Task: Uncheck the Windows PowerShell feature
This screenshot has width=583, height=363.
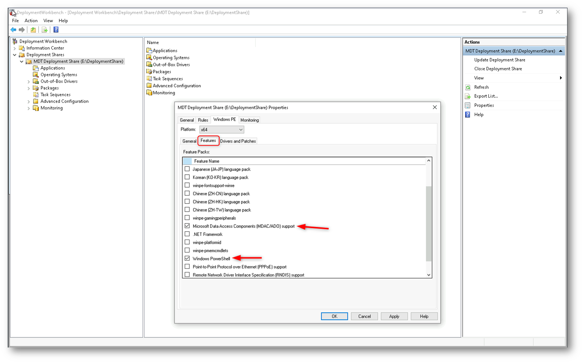Action: pyautogui.click(x=187, y=258)
